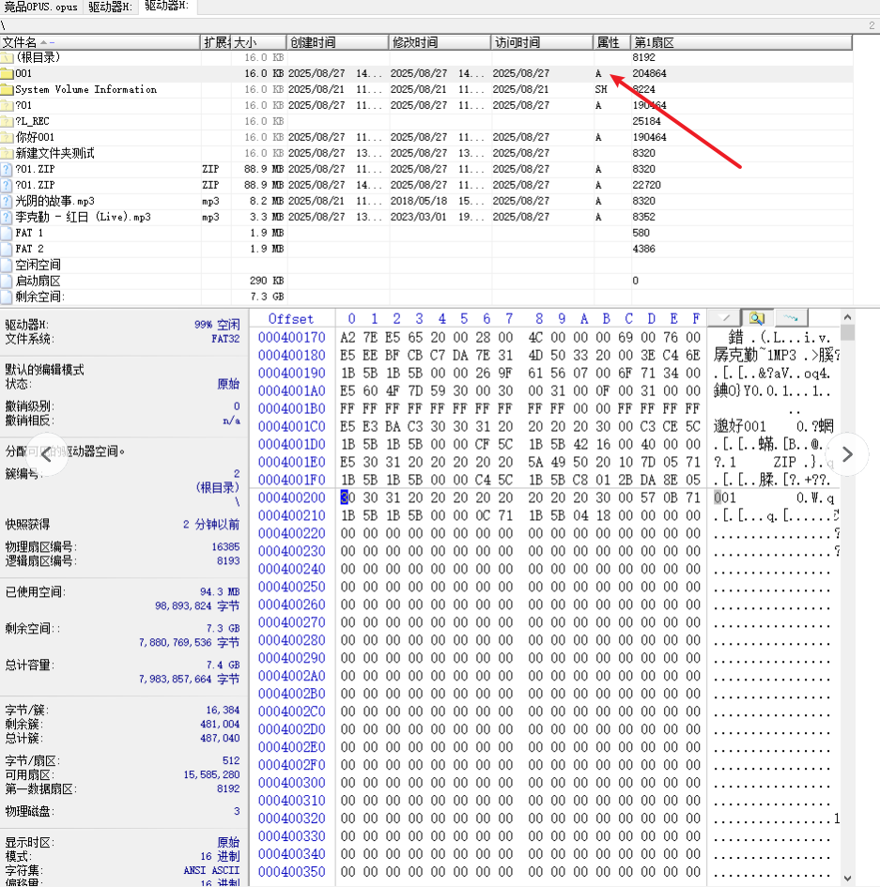880x887 pixels.
Task: Click the hex offset 000400200
Action: (291, 497)
